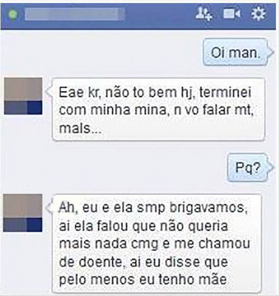The width and height of the screenshot is (279, 296).
Task: Click the tail arrow of the "Oi man." bubble
Action: coord(270,52)
